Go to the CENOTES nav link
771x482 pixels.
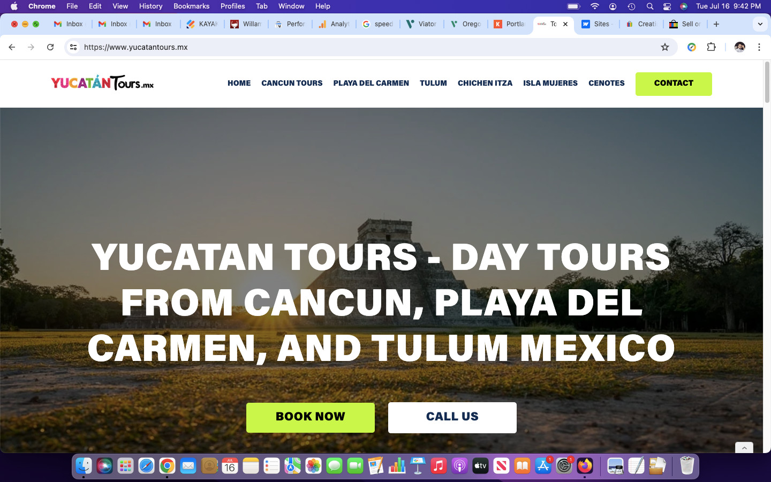pyautogui.click(x=607, y=83)
